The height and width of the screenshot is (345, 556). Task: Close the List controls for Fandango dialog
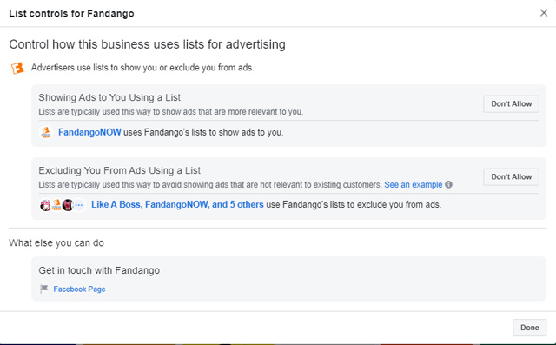pos(543,13)
